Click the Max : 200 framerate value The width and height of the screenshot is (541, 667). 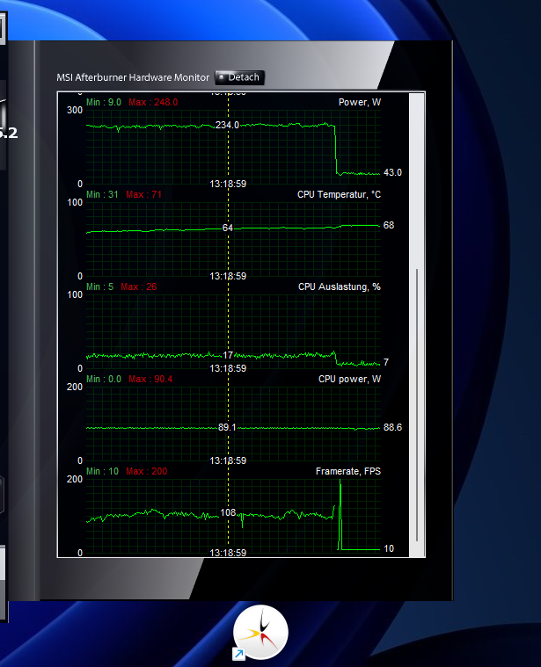click(147, 471)
